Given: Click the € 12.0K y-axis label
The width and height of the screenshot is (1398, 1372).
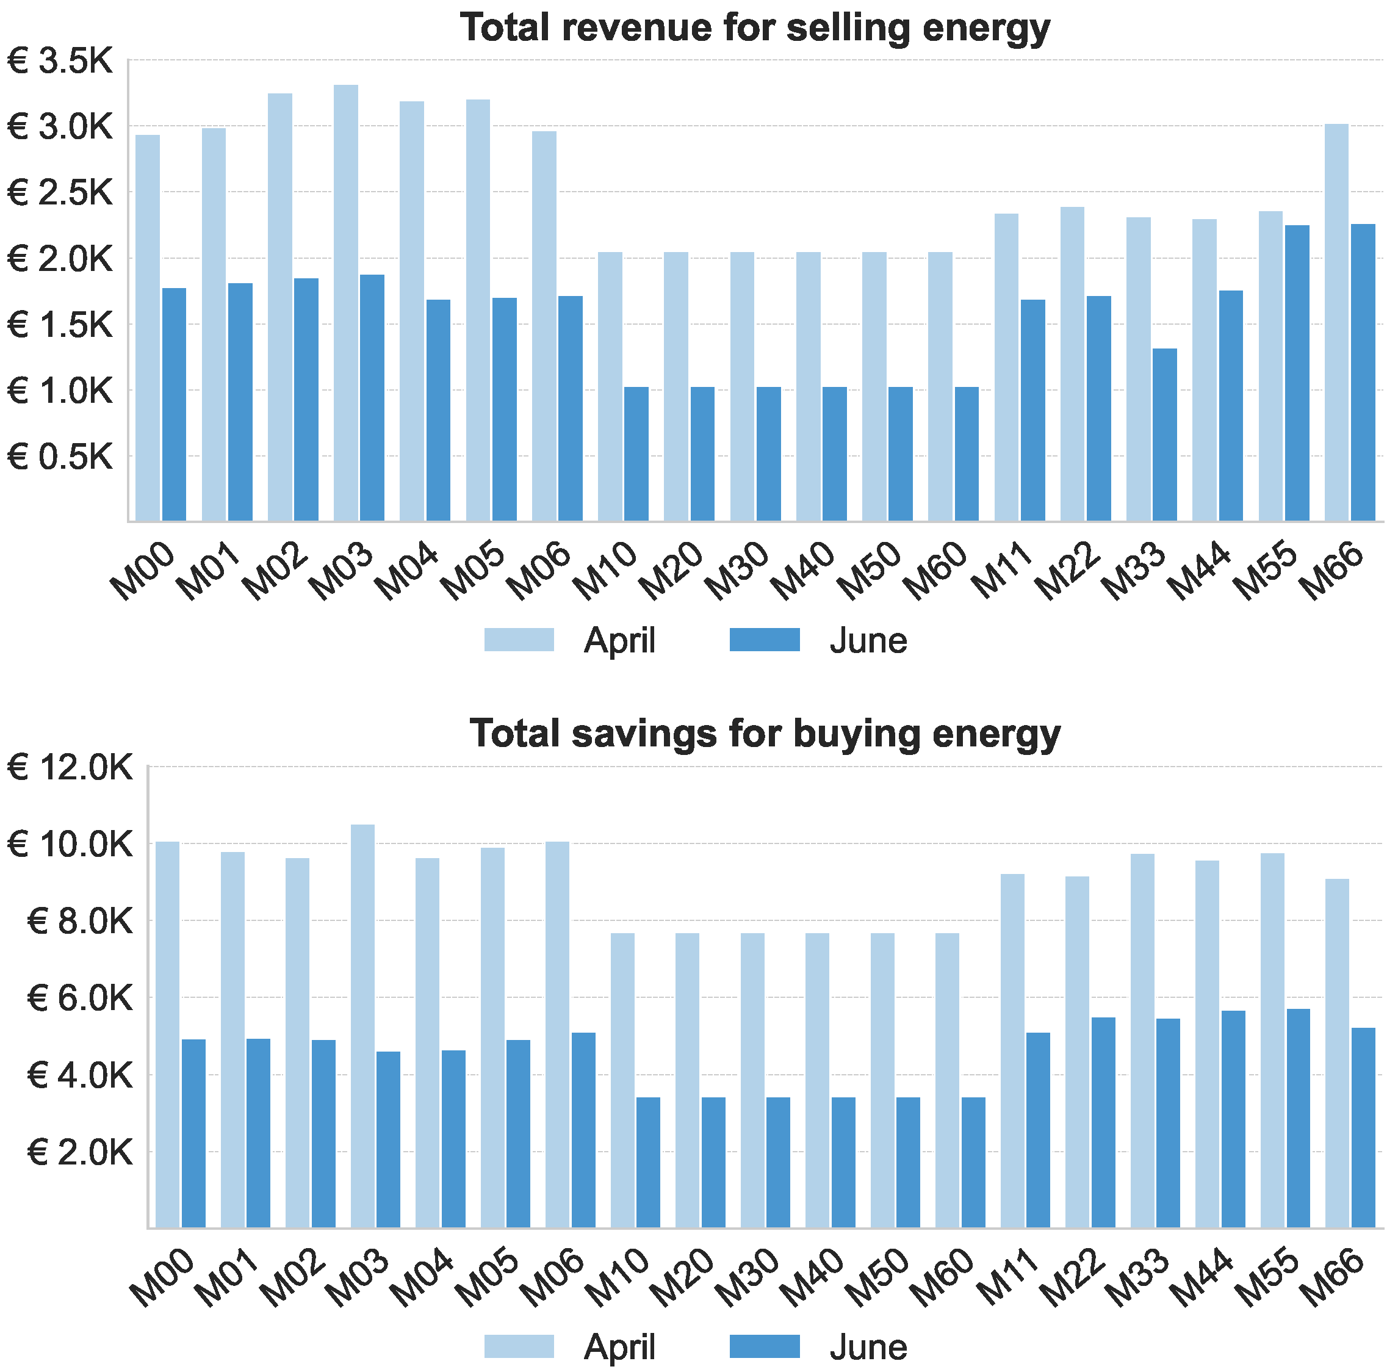Looking at the screenshot, I should pos(70,767).
